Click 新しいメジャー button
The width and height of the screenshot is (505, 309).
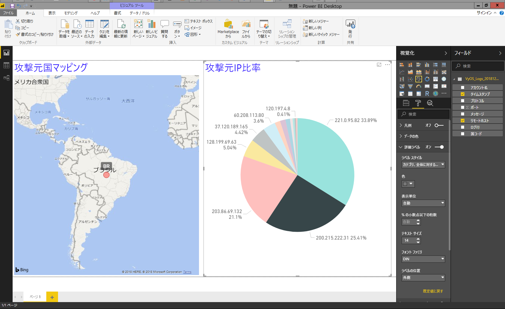coord(316,21)
